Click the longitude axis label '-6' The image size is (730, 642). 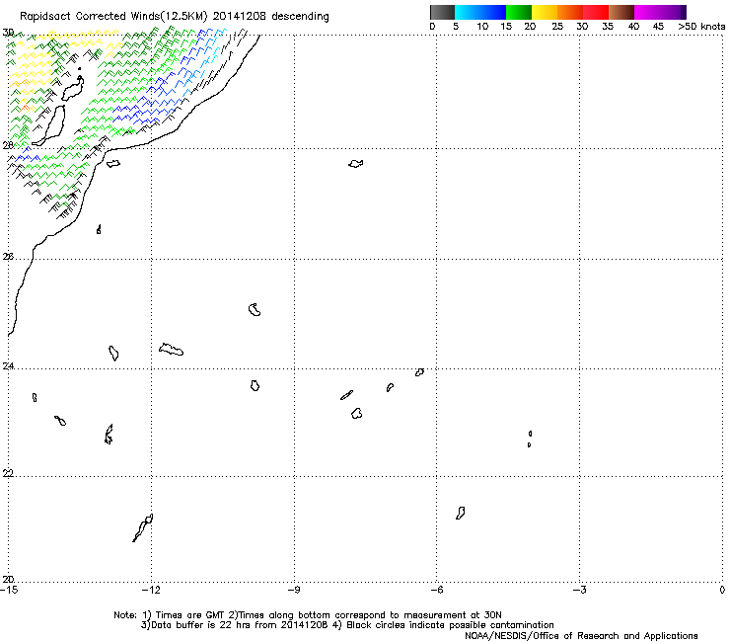click(436, 590)
